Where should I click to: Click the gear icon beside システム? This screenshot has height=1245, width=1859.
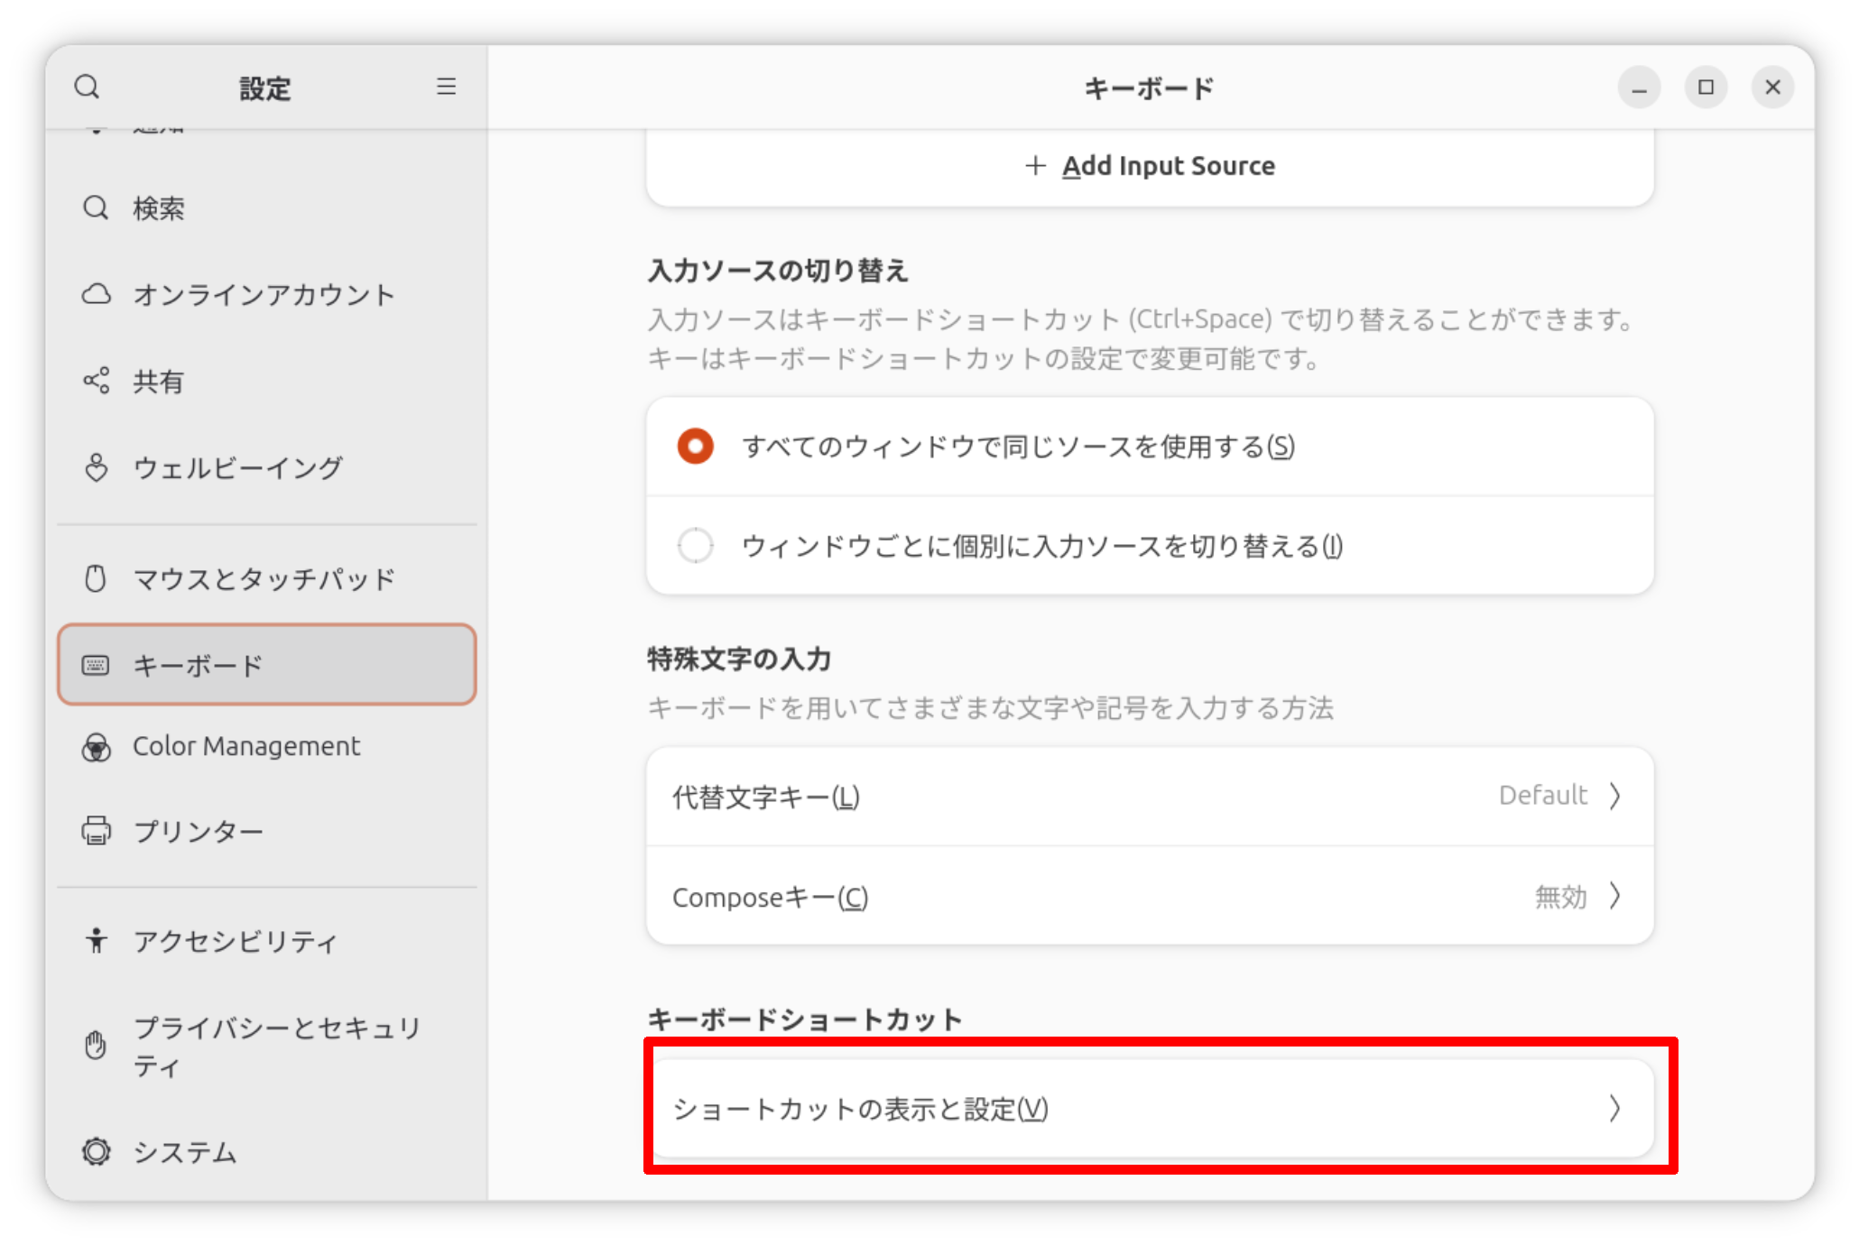click(x=96, y=1151)
